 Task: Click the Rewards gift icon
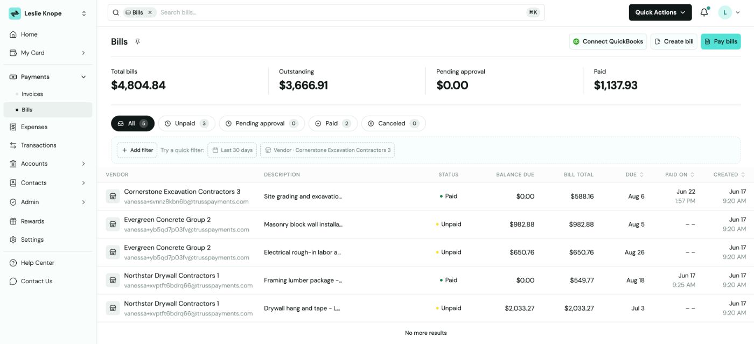(x=13, y=221)
